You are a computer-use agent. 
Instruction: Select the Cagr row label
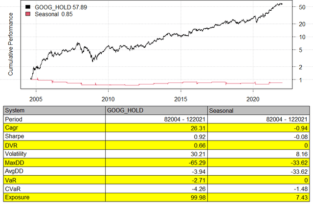point(11,128)
